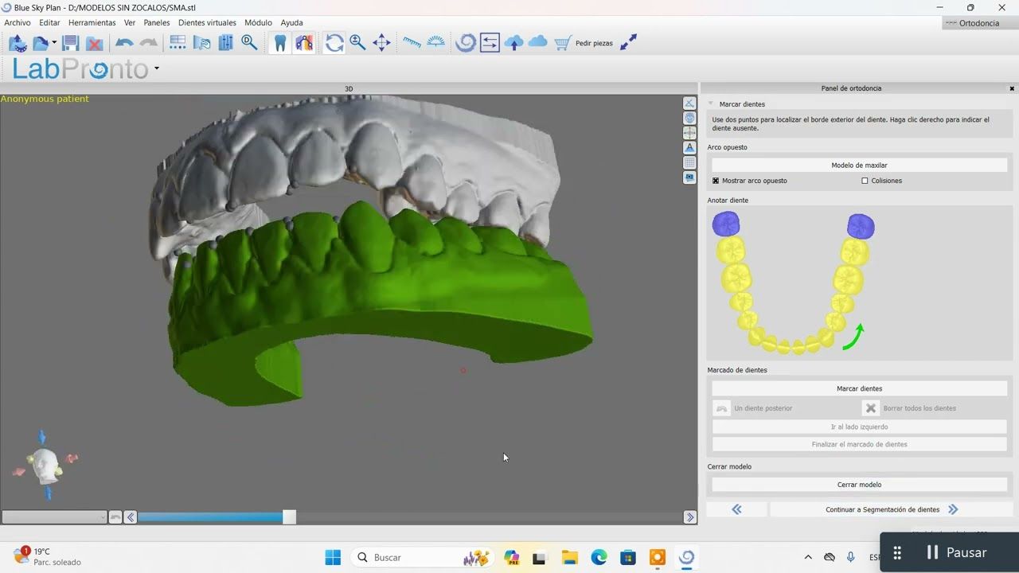Toggle the grid display icon in 3D view
Viewport: 1019px width, 573px height.
pyautogui.click(x=689, y=163)
